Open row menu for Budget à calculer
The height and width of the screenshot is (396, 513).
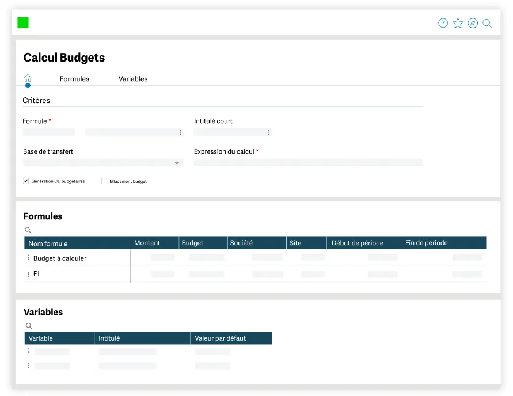point(28,258)
